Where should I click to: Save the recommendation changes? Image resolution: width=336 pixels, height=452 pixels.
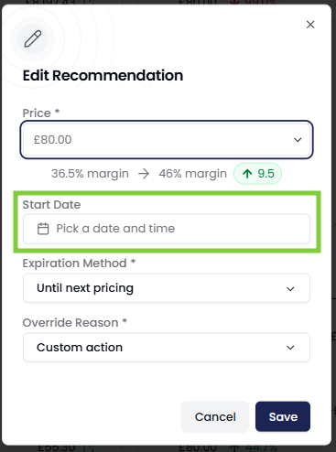coord(283,416)
